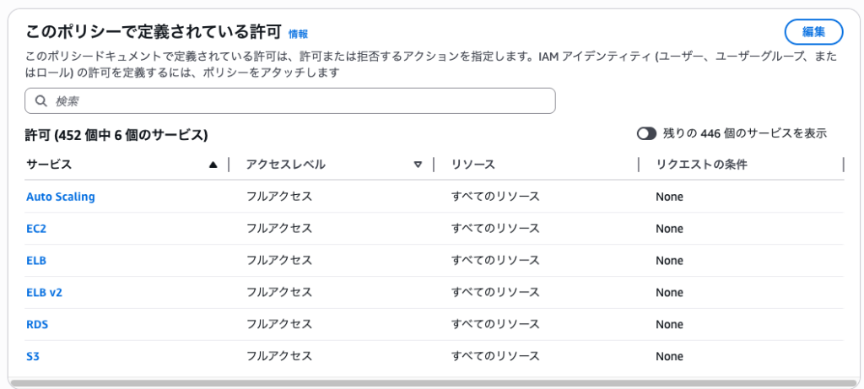Click the column divider after リソース header
Image resolution: width=864 pixels, height=389 pixels.
click(639, 165)
